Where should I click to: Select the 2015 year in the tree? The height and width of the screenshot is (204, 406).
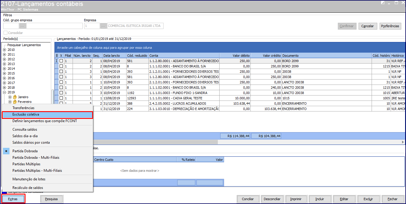11,73
